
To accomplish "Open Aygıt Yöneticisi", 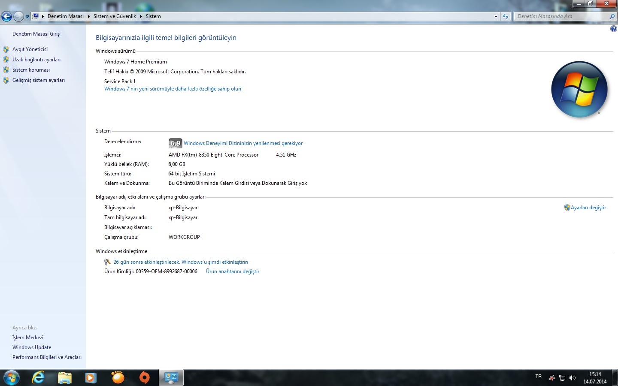I will click(x=30, y=49).
